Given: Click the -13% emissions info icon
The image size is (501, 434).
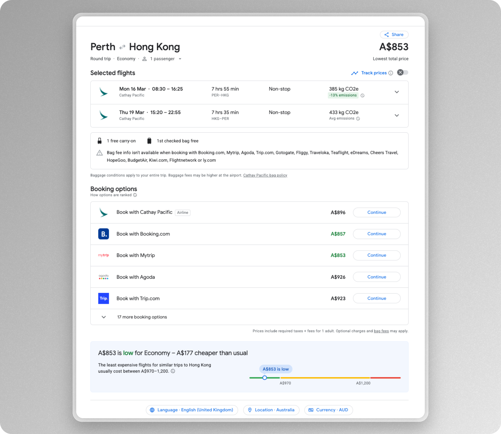Looking at the screenshot, I should (362, 95).
